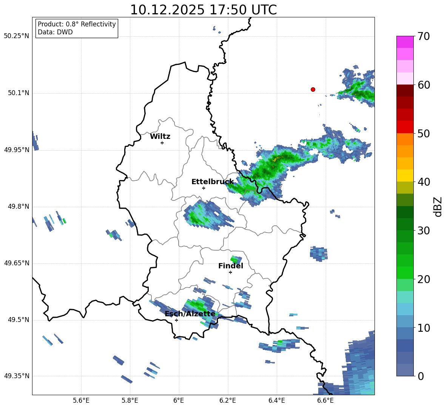Click the 60 tick on the colorbar
447x408 pixels.
click(x=424, y=85)
